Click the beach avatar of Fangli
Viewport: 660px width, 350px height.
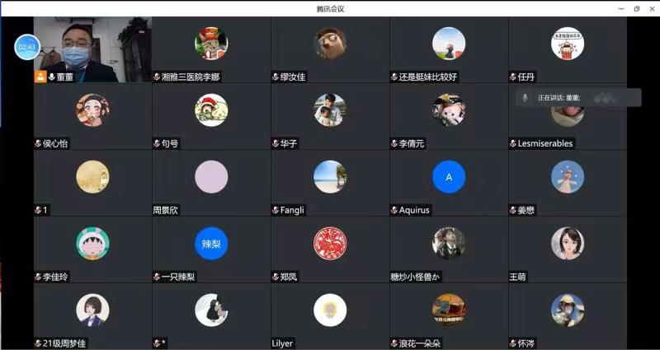[x=330, y=176]
